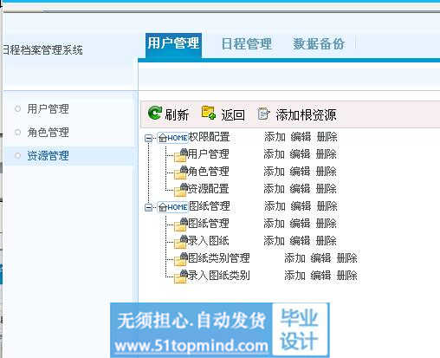The height and width of the screenshot is (358, 440).
Task: Click the HOME icon beside 权限配置
Action: click(173, 138)
